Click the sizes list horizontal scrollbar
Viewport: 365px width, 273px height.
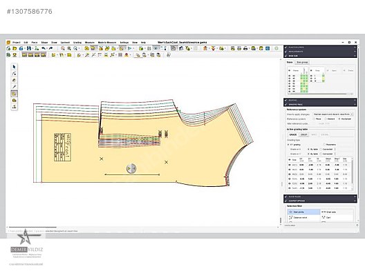(318, 94)
